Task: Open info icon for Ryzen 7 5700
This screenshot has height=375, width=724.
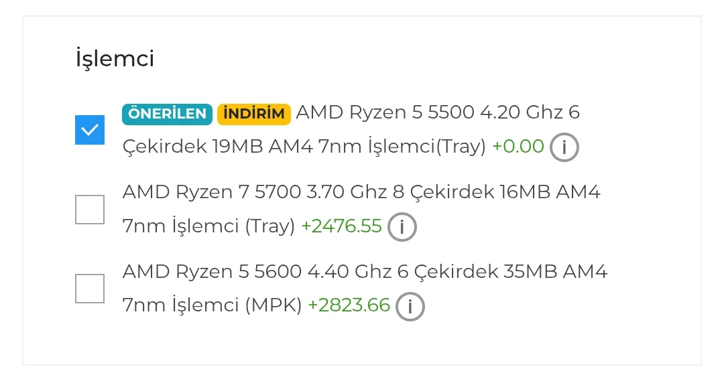Action: click(x=402, y=227)
